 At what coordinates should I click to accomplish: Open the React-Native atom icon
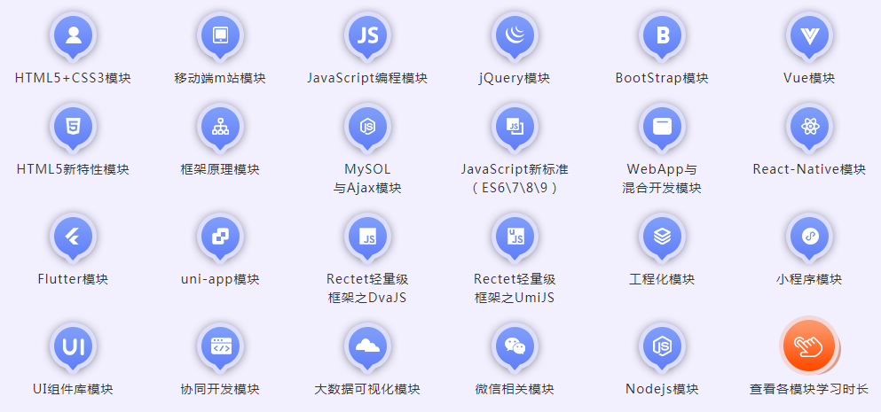(x=809, y=128)
